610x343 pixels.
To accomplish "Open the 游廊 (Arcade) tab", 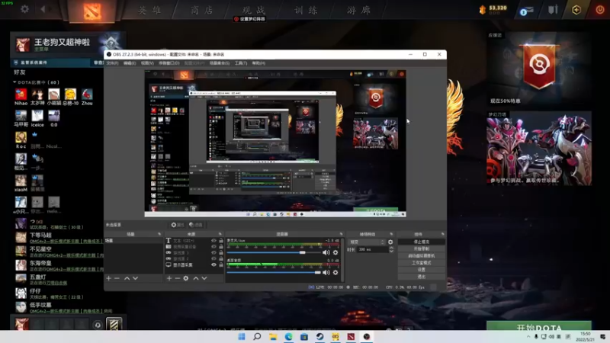I will click(x=358, y=10).
